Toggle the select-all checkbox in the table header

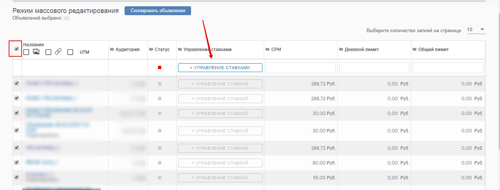16,49
